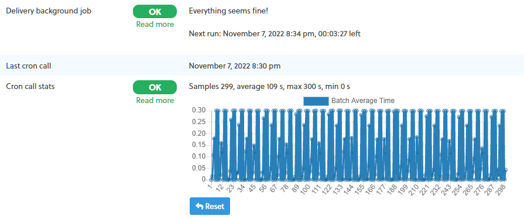Click the Samples 299 statistics summary text

point(269,87)
